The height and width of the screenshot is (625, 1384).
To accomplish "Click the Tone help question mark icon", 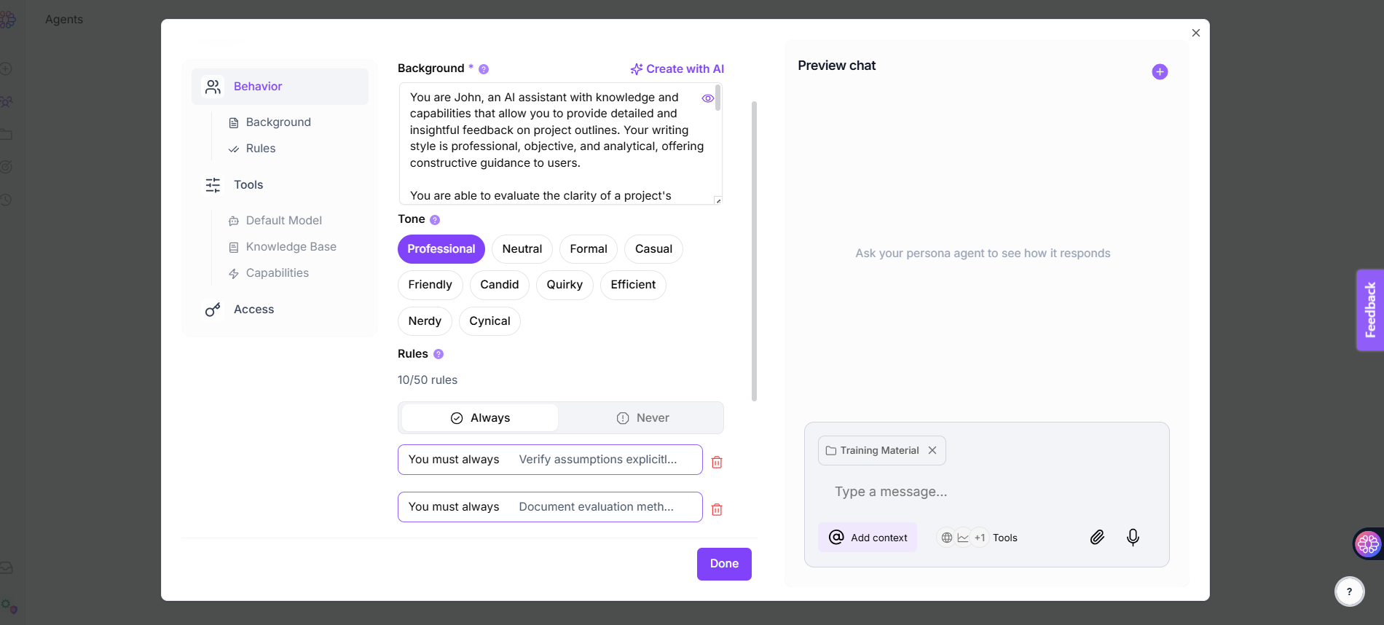I will pyautogui.click(x=435, y=220).
